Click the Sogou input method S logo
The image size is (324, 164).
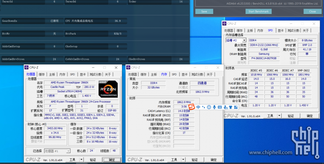[192, 107]
